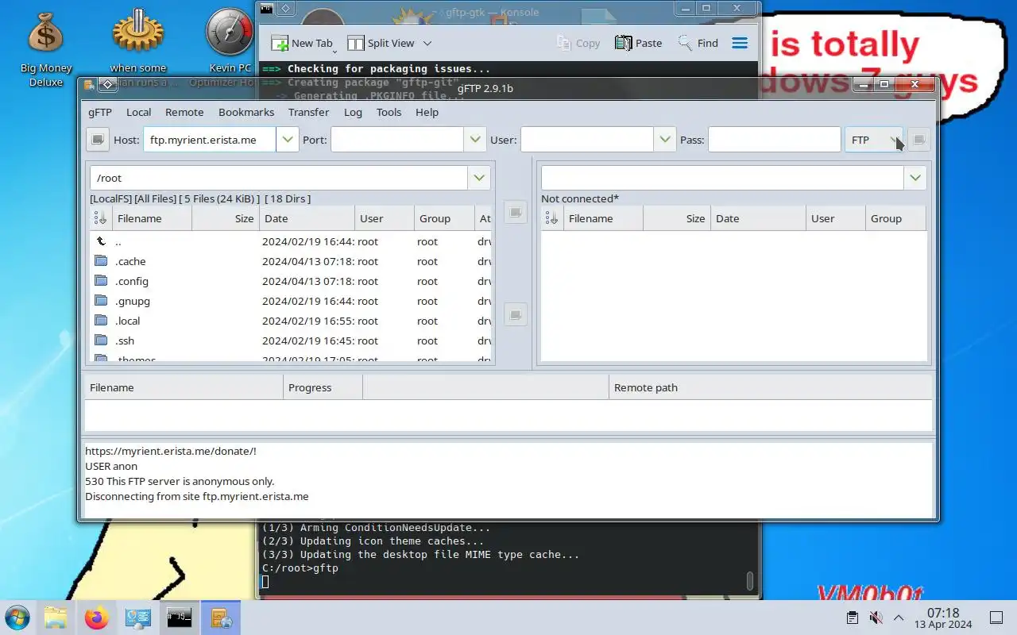Click the remote path input field

point(722,178)
